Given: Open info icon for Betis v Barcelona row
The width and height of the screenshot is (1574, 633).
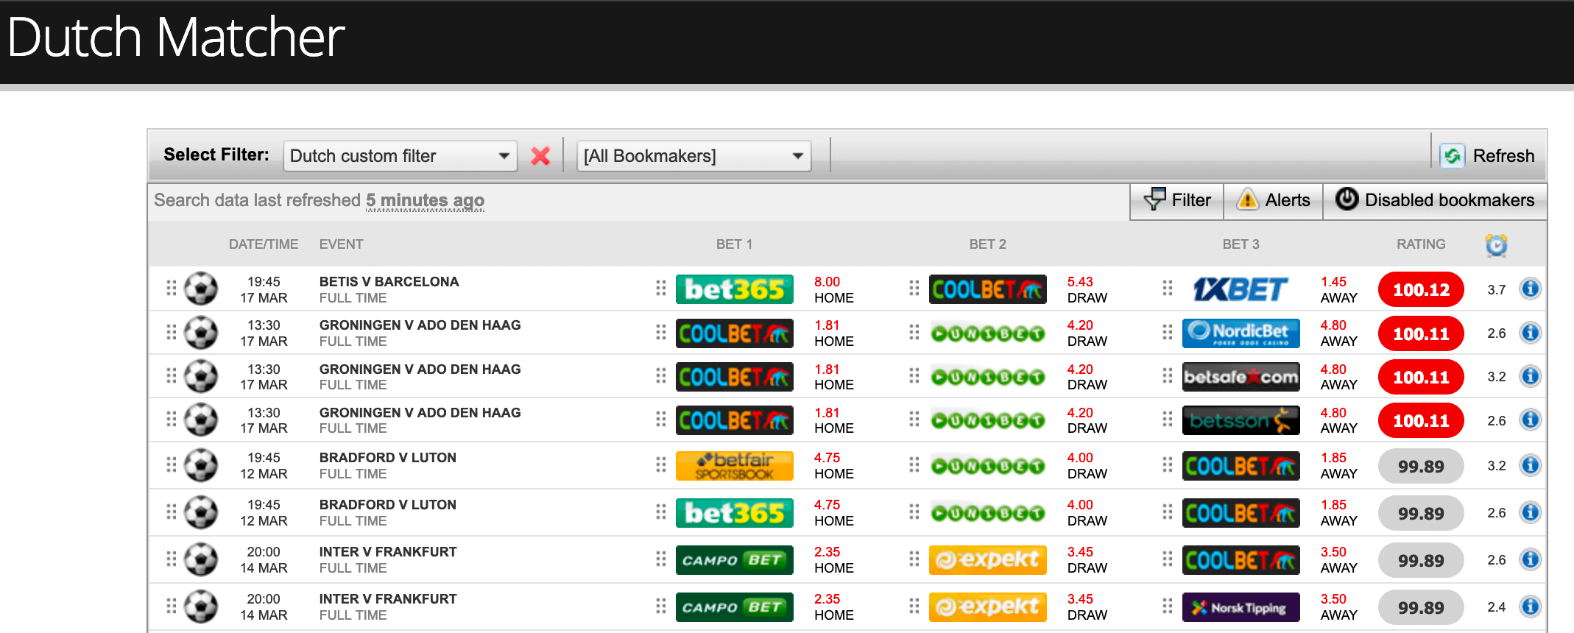Looking at the screenshot, I should point(1530,289).
